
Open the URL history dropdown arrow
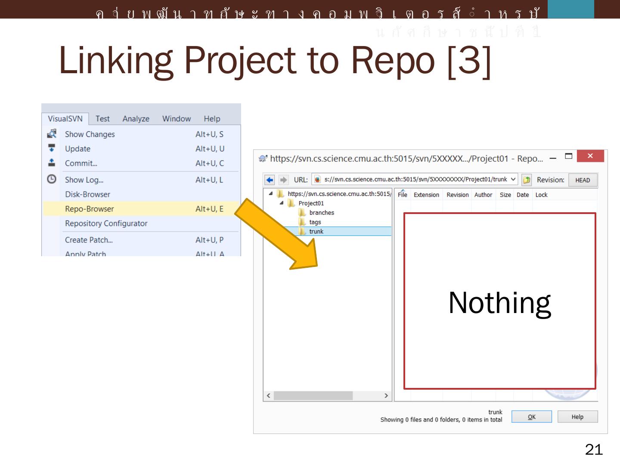click(513, 180)
